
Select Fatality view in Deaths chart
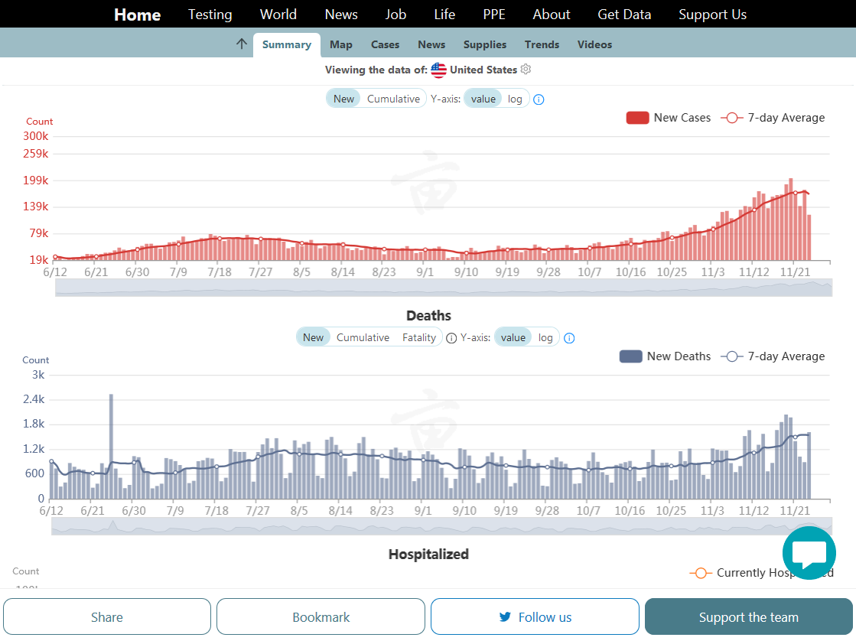point(419,337)
